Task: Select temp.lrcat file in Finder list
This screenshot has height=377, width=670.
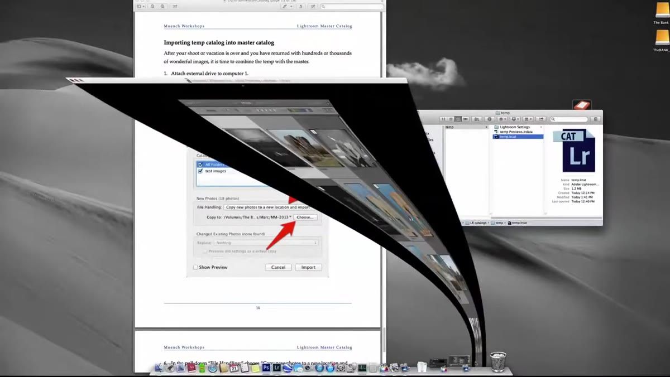Action: click(x=518, y=137)
